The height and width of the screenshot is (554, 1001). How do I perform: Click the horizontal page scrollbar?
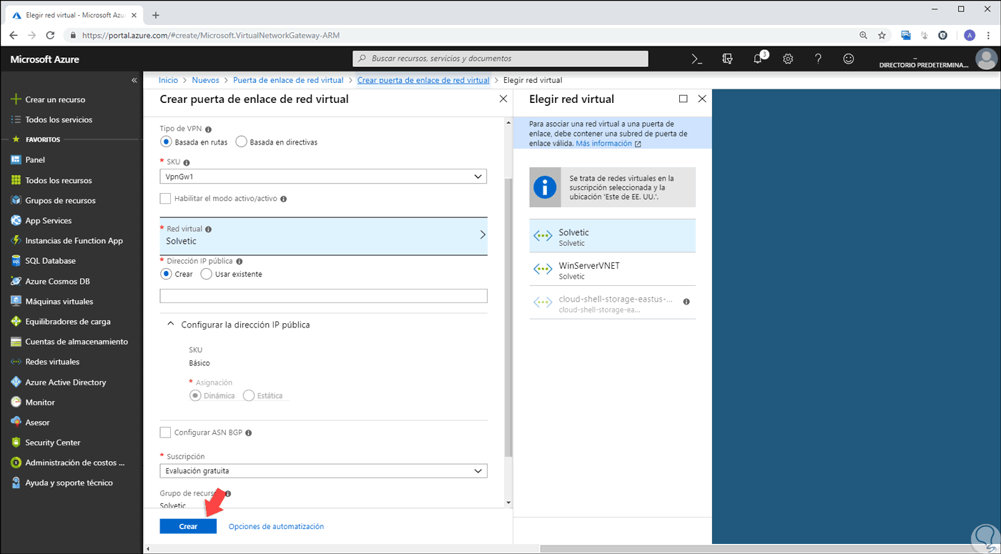tap(768, 549)
